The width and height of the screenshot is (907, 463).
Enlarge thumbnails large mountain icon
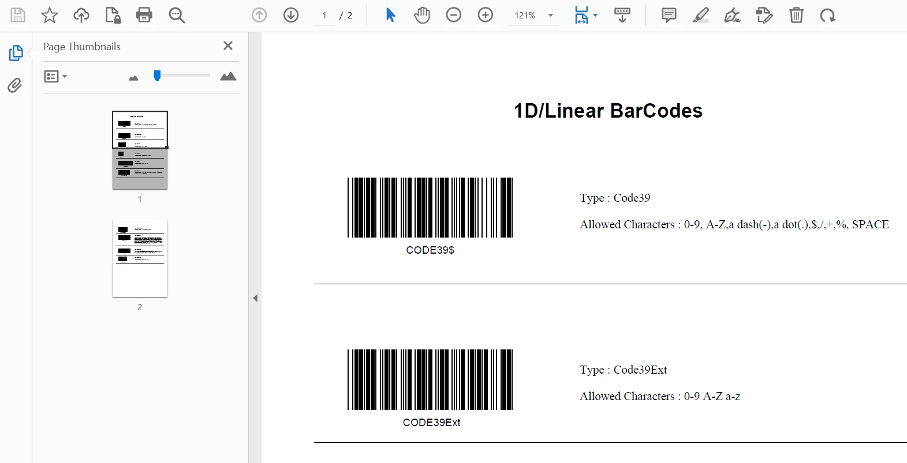click(228, 76)
